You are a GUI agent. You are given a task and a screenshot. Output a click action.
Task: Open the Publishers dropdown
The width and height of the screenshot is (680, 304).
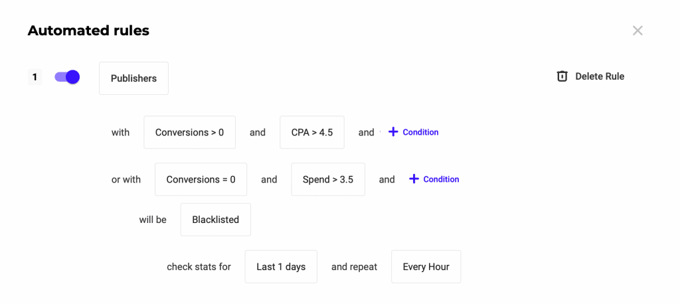point(133,78)
